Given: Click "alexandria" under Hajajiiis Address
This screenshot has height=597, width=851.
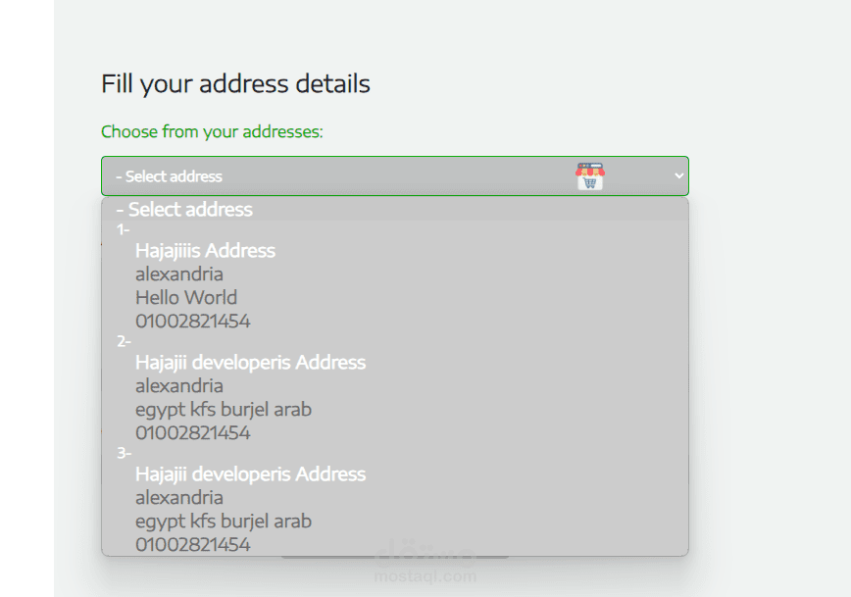Looking at the screenshot, I should 179,274.
